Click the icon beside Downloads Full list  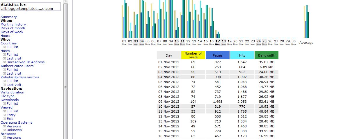[4, 104]
